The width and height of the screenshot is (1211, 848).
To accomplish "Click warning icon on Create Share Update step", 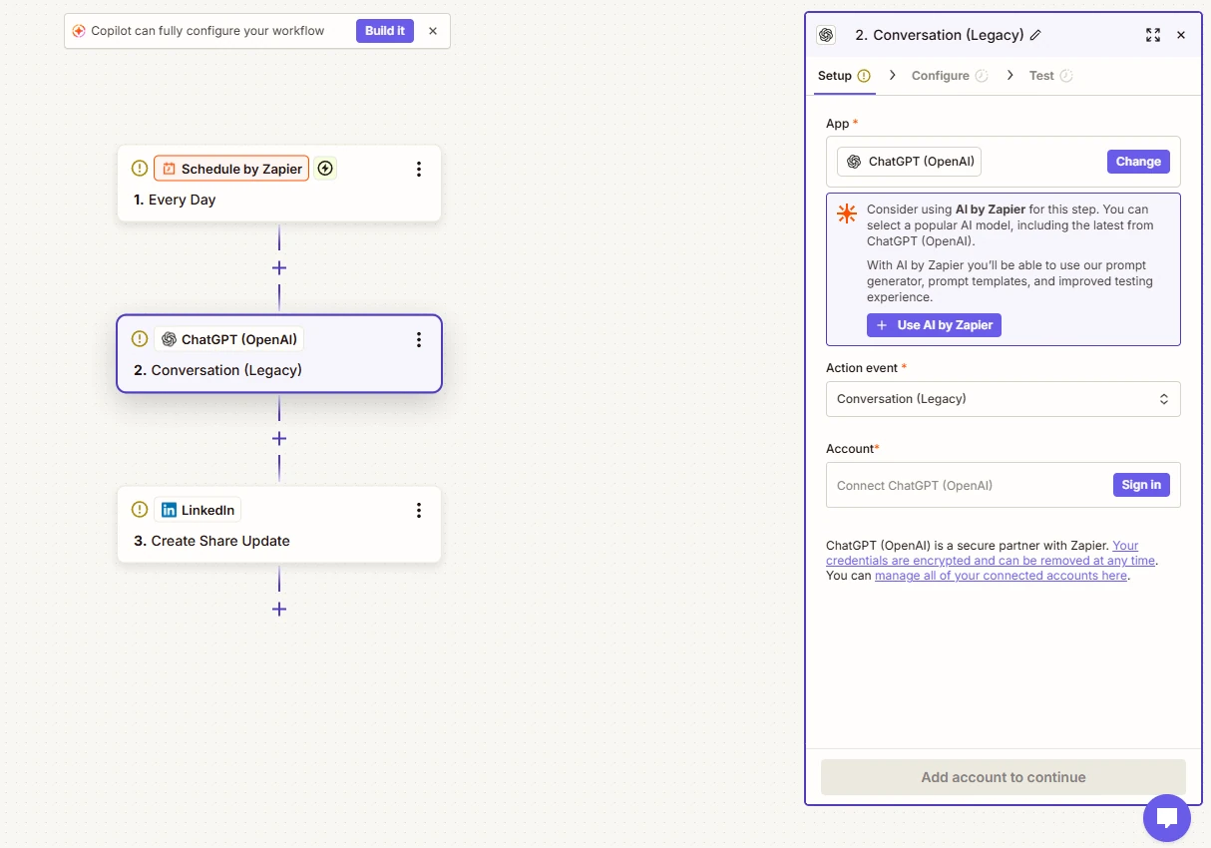I will pyautogui.click(x=140, y=510).
